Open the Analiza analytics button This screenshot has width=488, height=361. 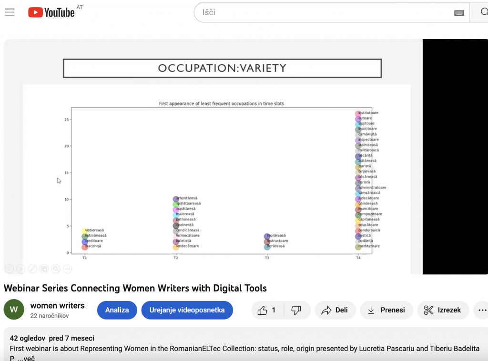pyautogui.click(x=117, y=310)
